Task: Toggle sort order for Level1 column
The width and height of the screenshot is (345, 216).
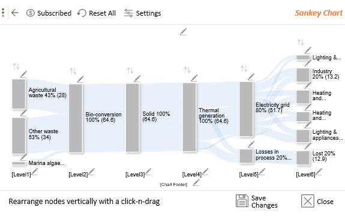Action: 16,66
